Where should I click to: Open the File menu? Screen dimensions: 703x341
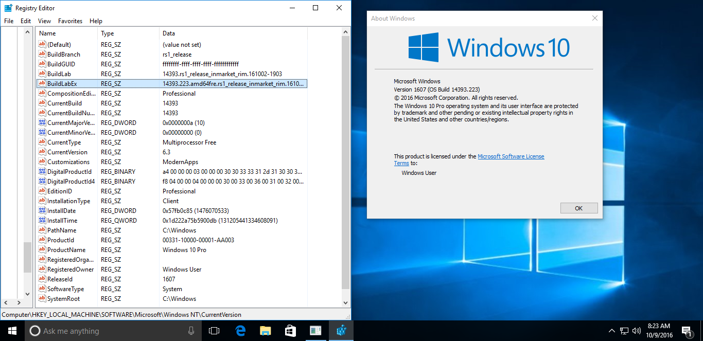click(9, 21)
